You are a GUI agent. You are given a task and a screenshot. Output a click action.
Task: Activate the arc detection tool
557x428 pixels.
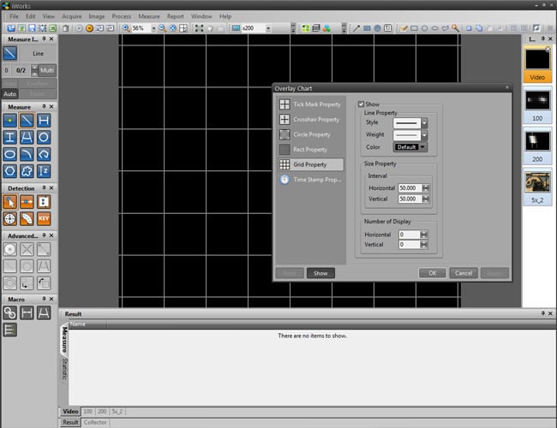click(x=27, y=218)
